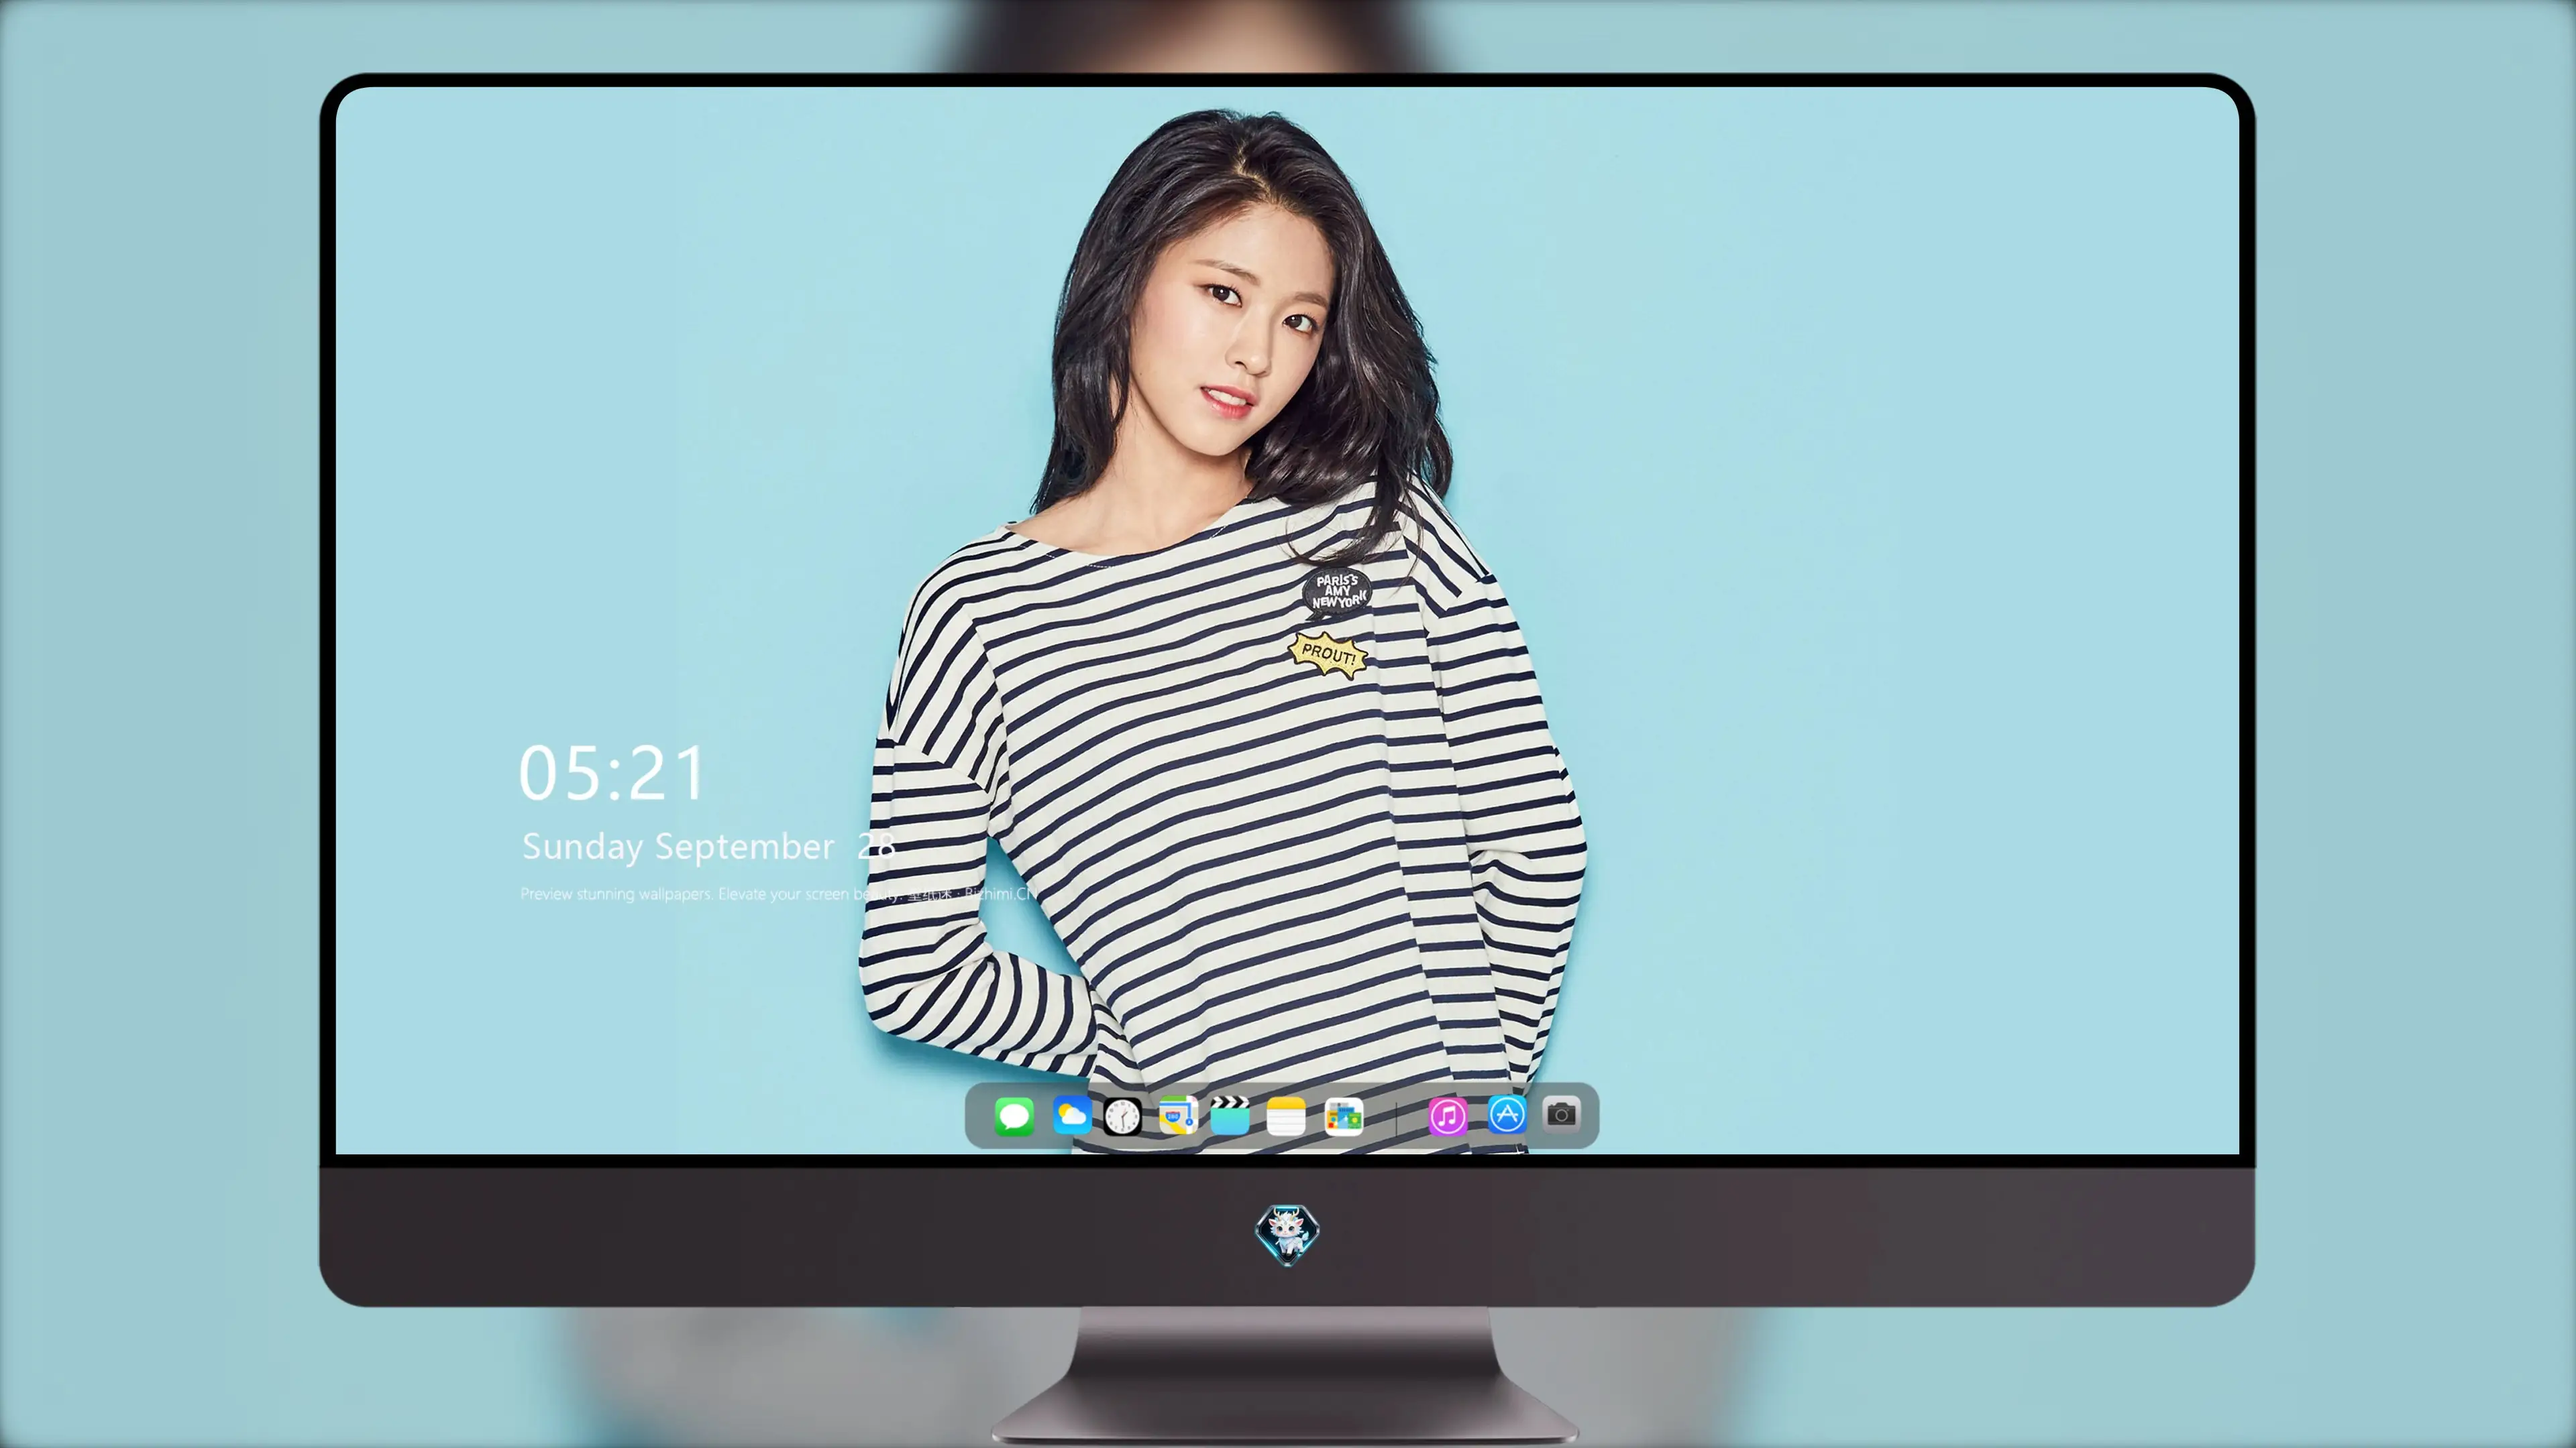
Task: Launch the Videos clapperboard app
Action: pyautogui.click(x=1230, y=1115)
